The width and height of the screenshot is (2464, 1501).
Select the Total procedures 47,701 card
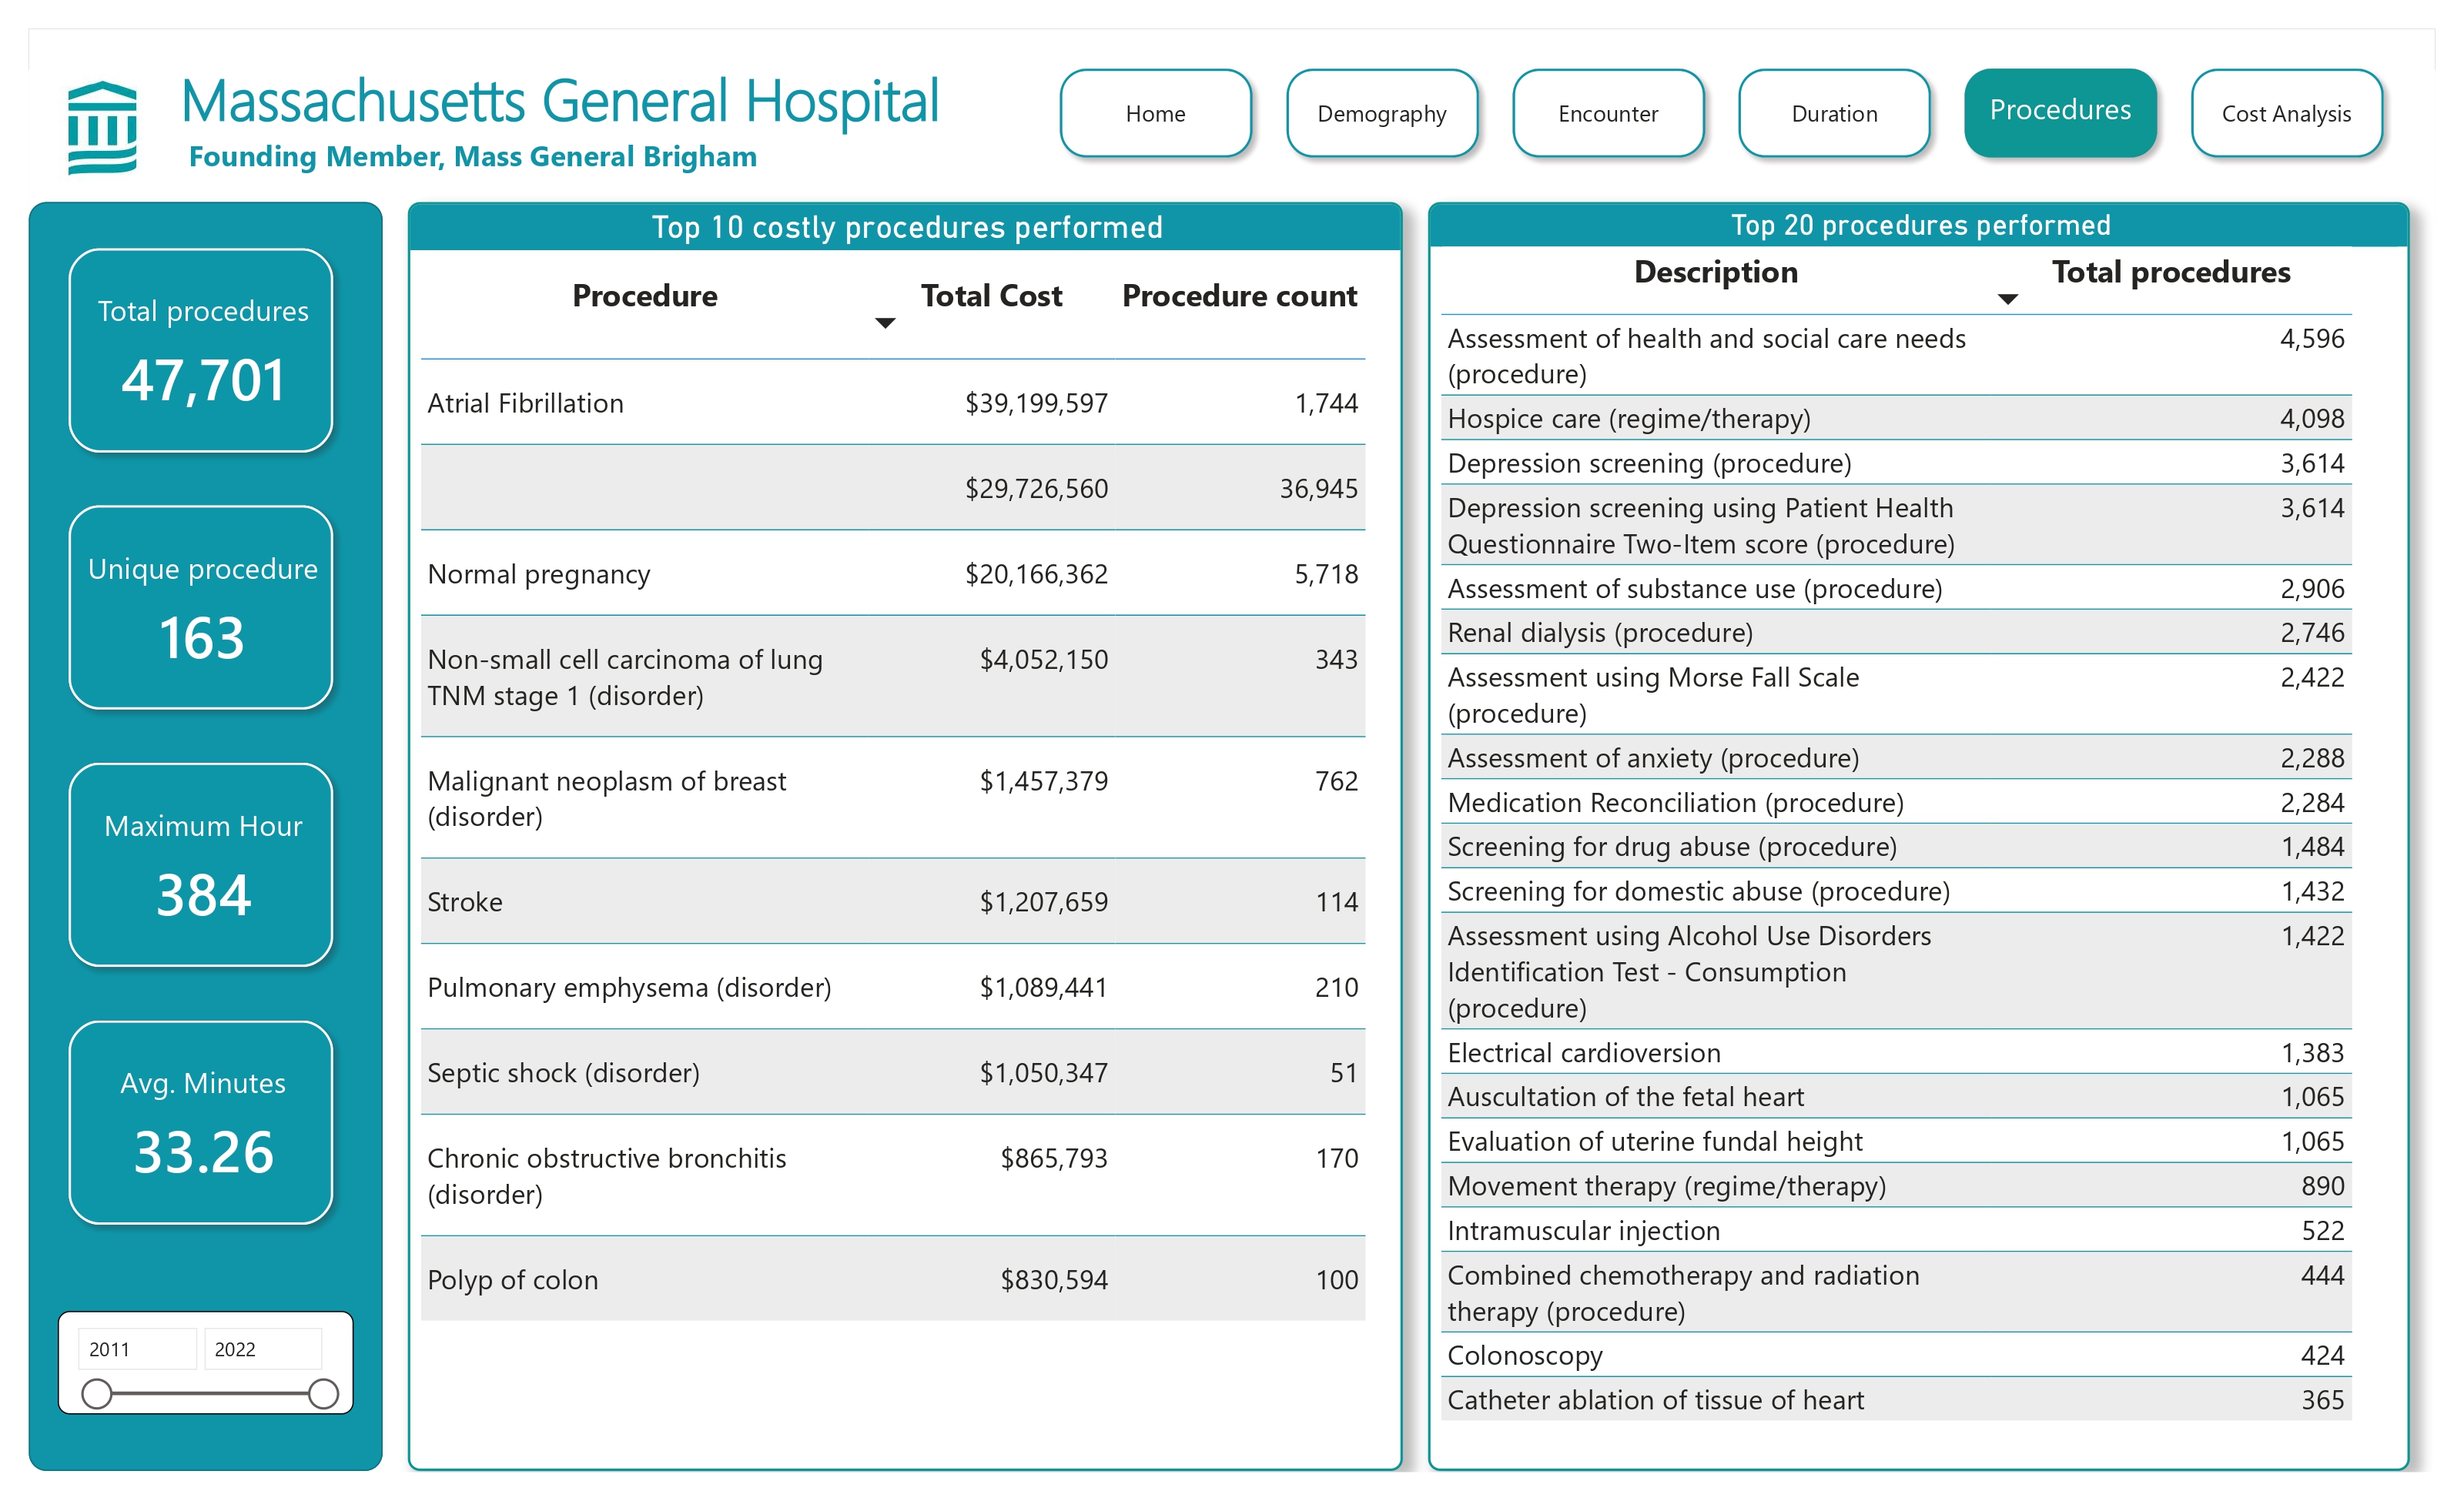point(201,351)
